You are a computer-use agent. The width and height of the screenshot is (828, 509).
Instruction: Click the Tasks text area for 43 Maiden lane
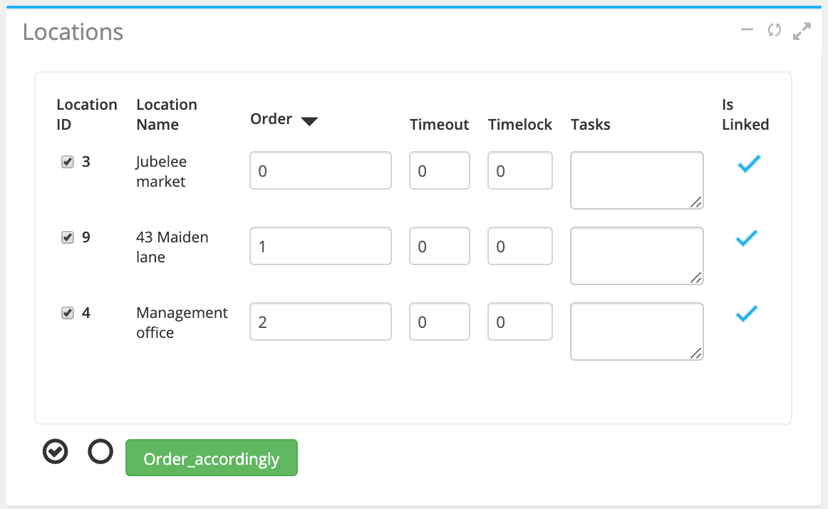click(637, 256)
